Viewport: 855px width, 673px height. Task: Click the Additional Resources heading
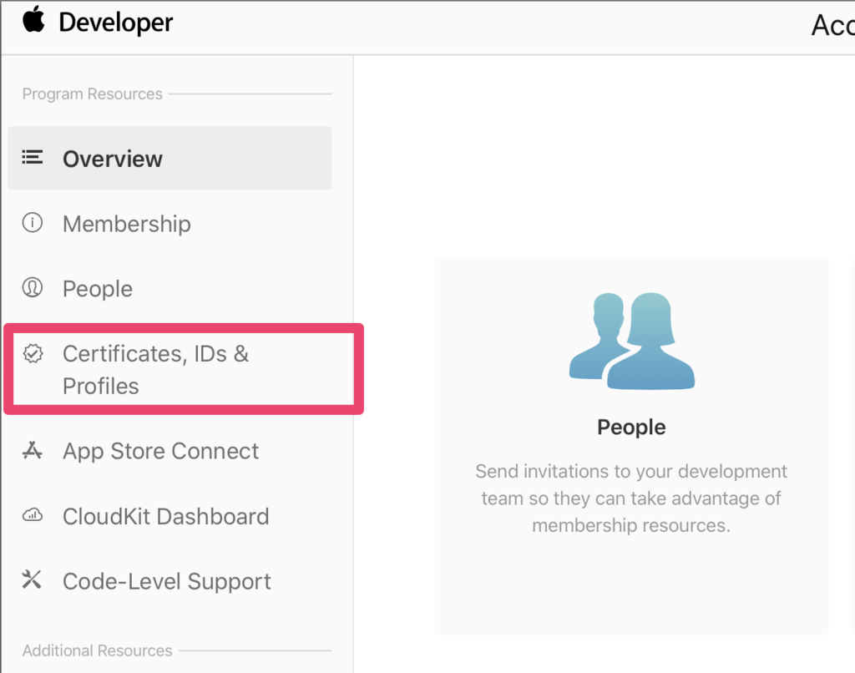(97, 650)
